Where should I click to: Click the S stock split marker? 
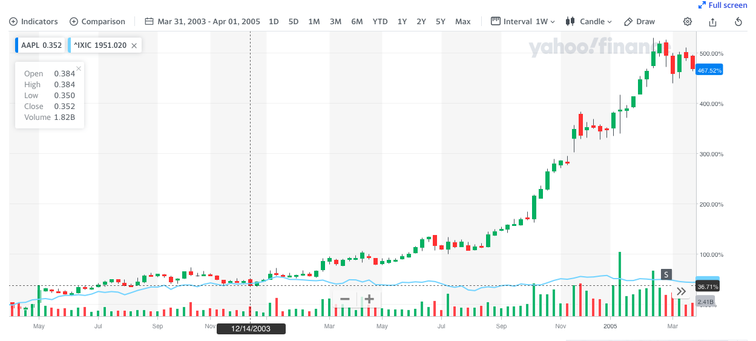tap(666, 274)
